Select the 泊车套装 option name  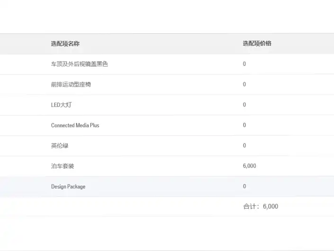pos(63,166)
